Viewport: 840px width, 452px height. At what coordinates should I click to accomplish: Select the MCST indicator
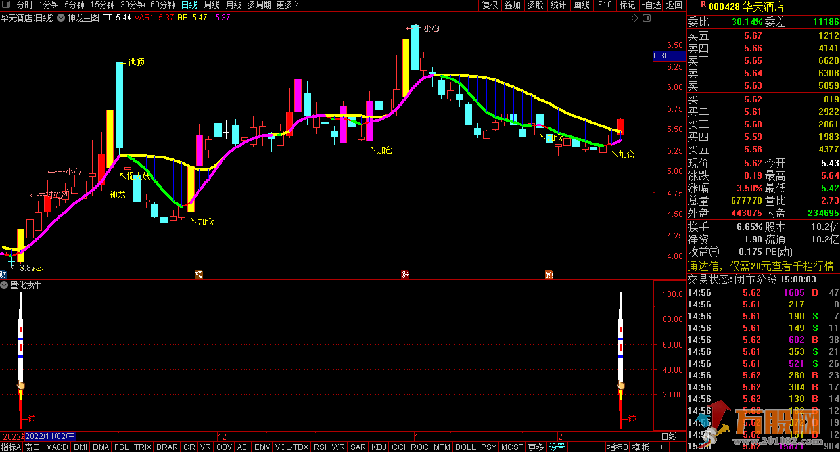click(512, 447)
